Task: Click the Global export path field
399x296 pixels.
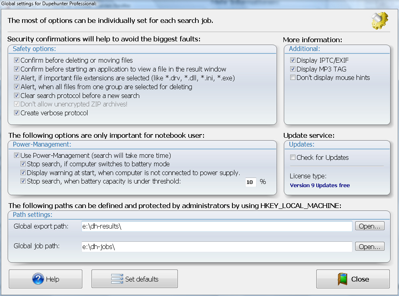Action: click(x=217, y=226)
